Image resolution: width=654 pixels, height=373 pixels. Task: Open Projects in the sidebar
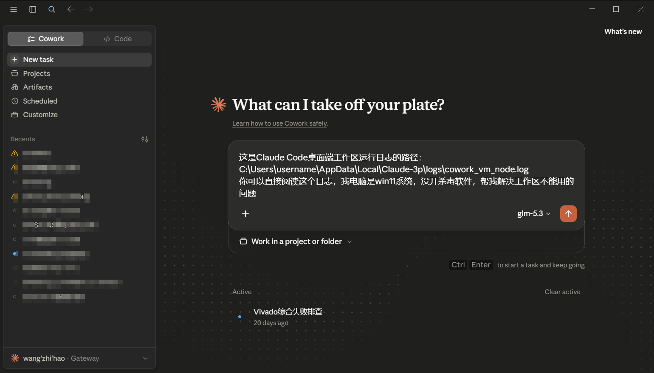(79, 73)
